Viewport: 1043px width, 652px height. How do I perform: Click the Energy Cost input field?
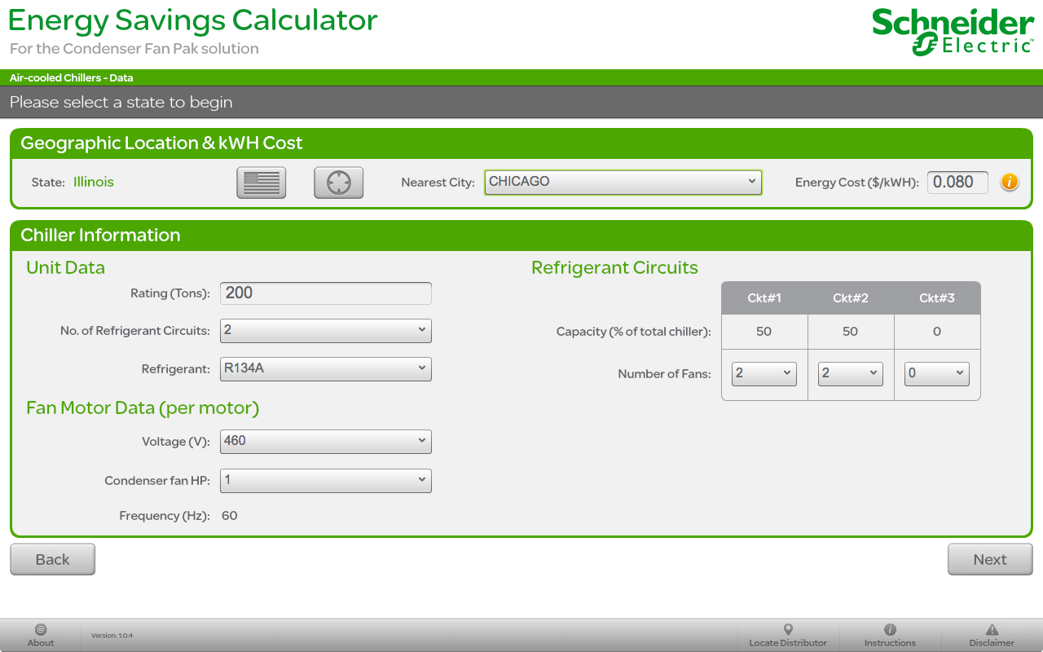point(957,182)
